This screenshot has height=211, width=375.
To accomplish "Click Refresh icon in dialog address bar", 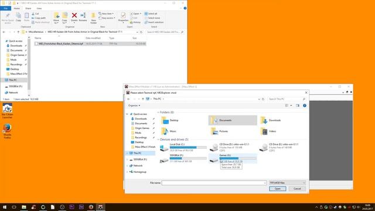I will pos(263,99).
